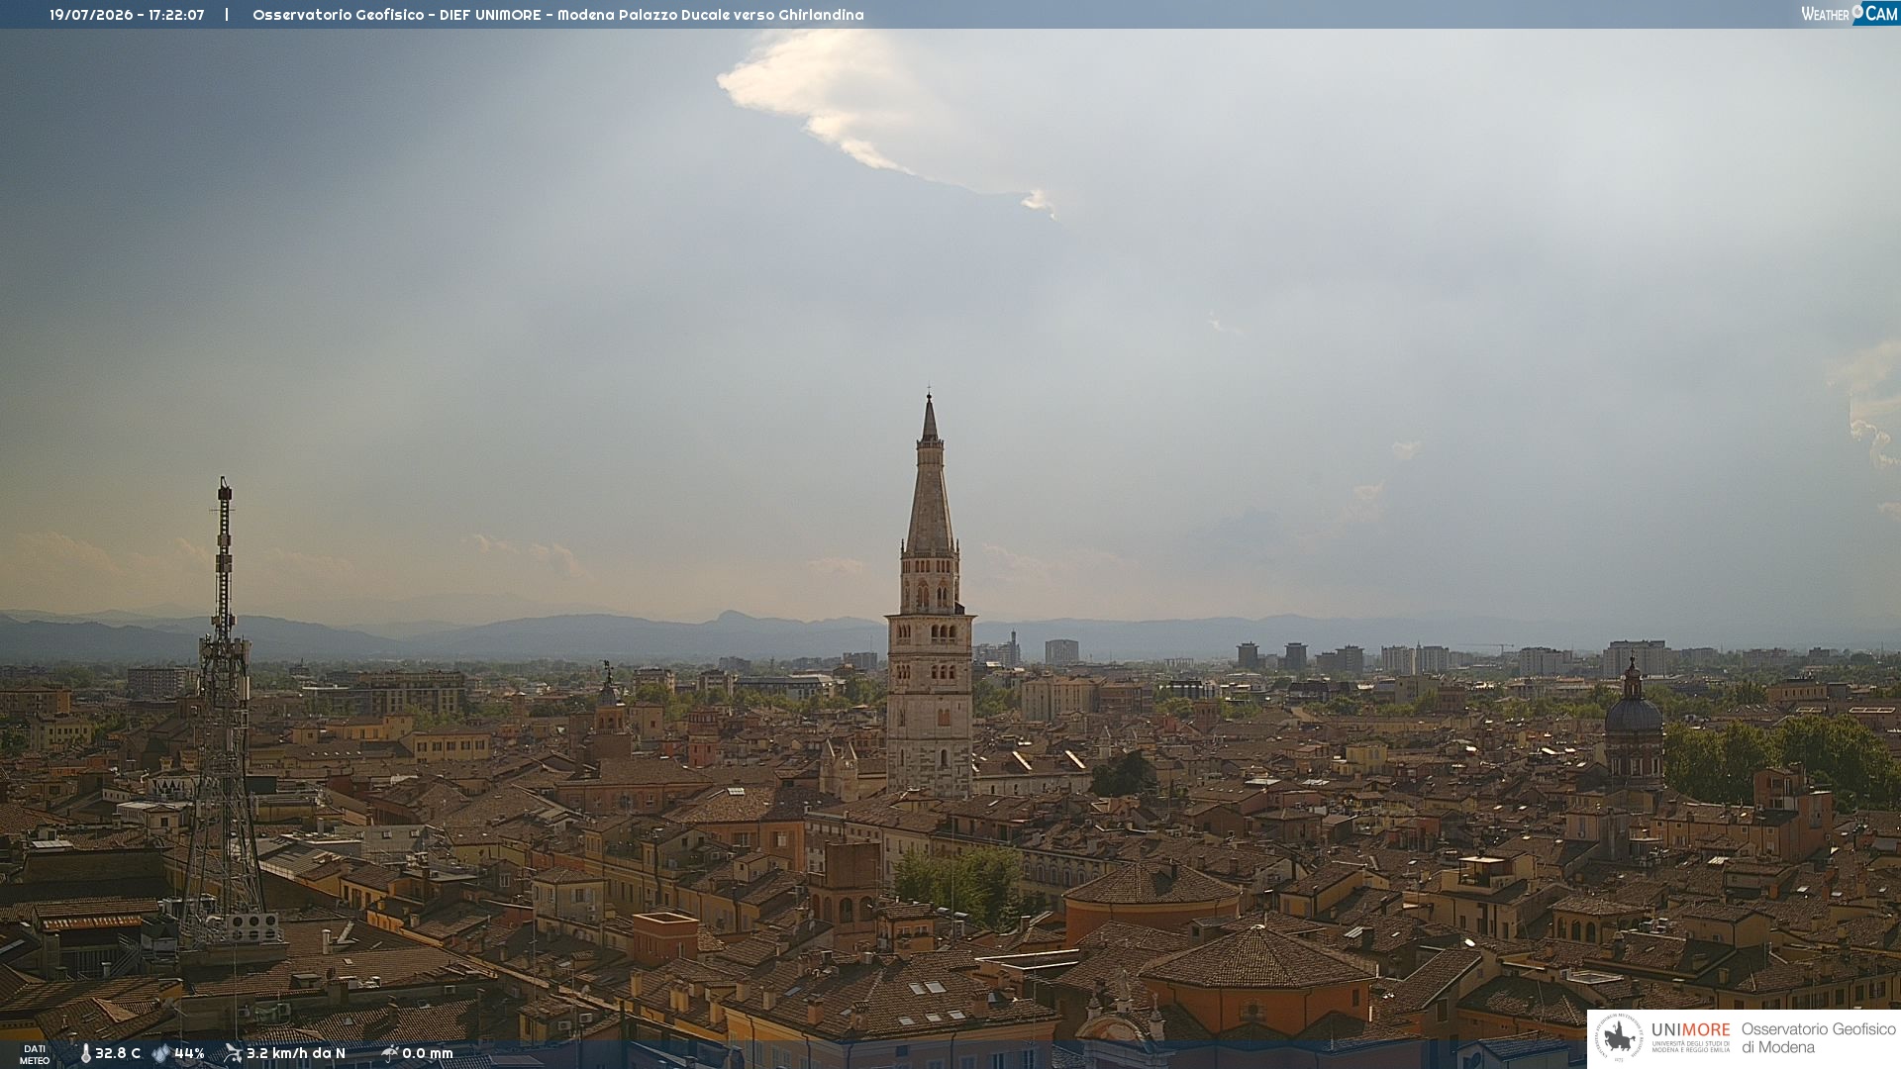
Task: Click the 19/07/2026 - 17:22:07 timestamp
Action: click(x=127, y=15)
